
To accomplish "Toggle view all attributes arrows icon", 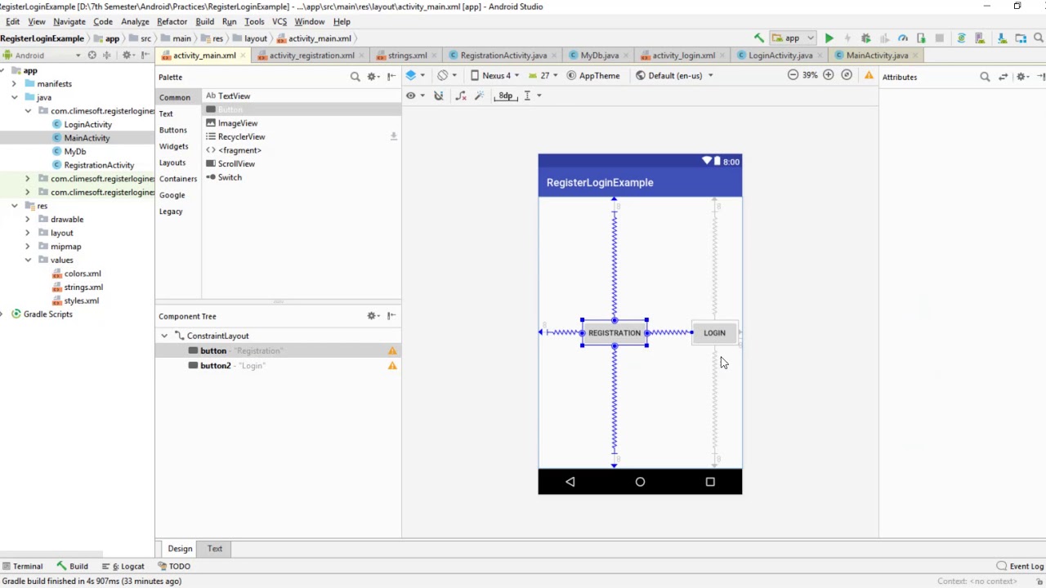I will click(x=1004, y=77).
